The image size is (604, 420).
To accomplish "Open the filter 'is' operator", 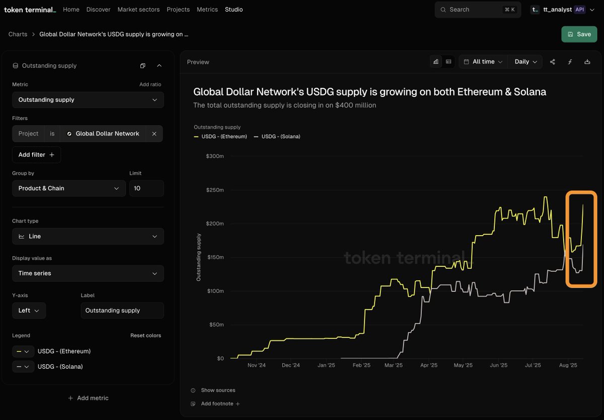I will tap(52, 134).
